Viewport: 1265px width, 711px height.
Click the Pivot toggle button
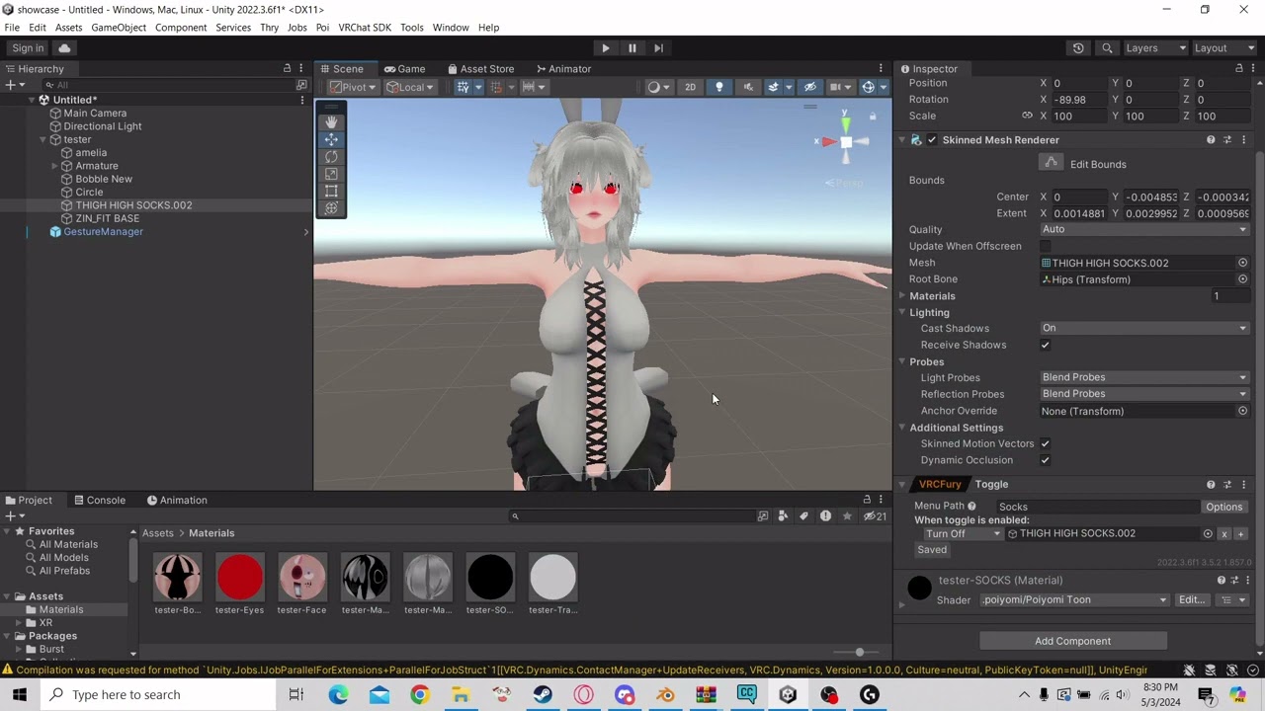click(352, 87)
